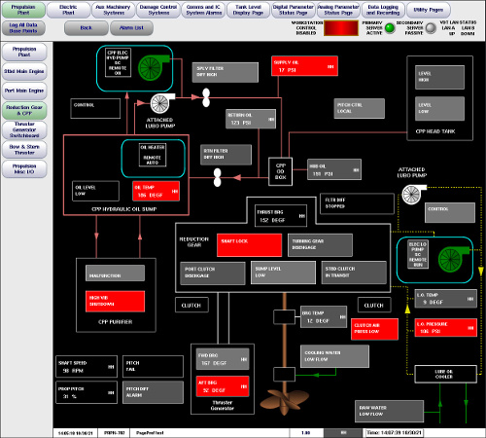Open Bow & Stern Thruster page
486x438 pixels.
[x=24, y=149]
